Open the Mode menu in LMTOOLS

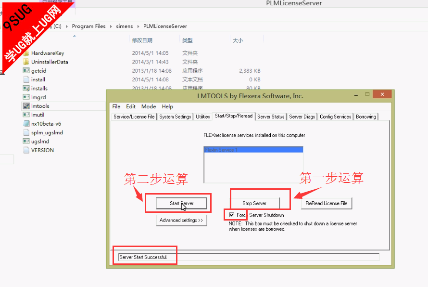pos(149,106)
